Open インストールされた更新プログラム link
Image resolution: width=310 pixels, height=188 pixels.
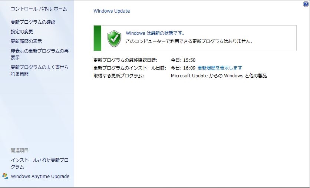40,163
